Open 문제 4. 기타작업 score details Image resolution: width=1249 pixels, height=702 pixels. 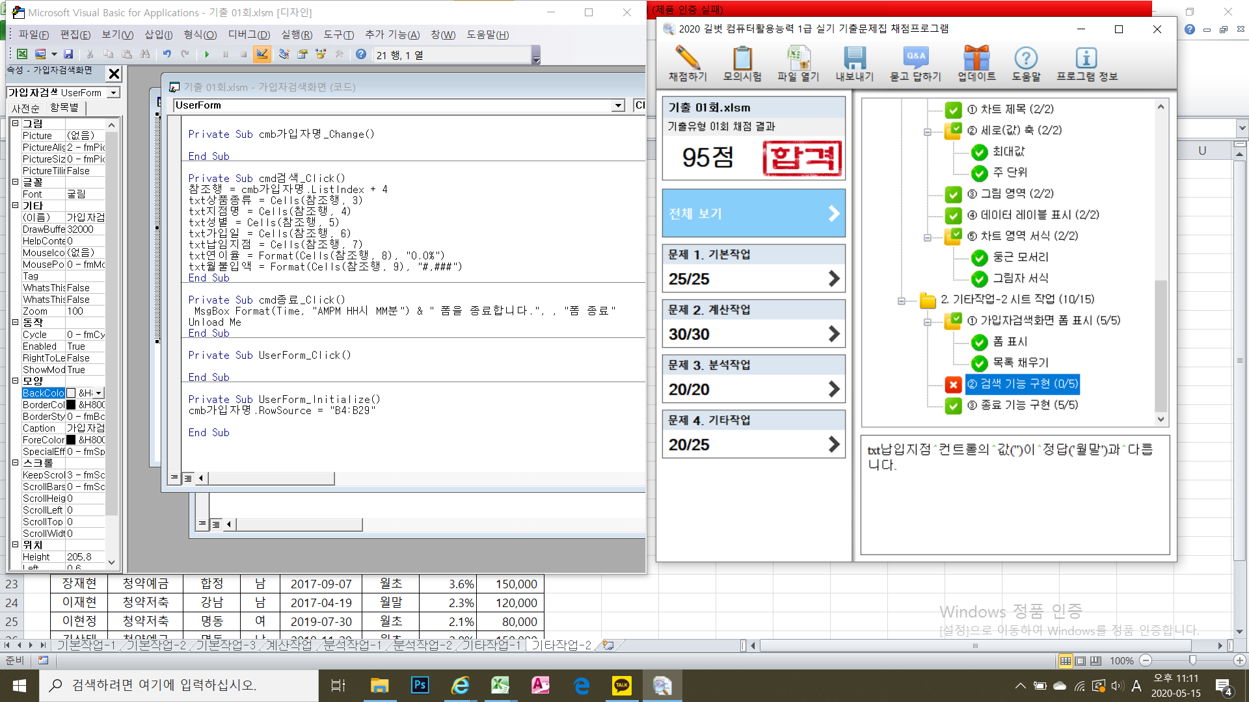pyautogui.click(x=753, y=445)
